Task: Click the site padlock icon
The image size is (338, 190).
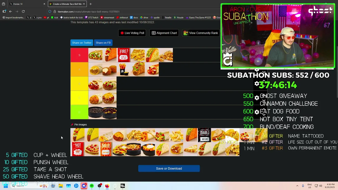Action: click(x=55, y=12)
